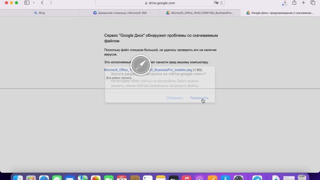The width and height of the screenshot is (320, 180).
Task: Click Разрешить to allow downloads
Action: (199, 98)
